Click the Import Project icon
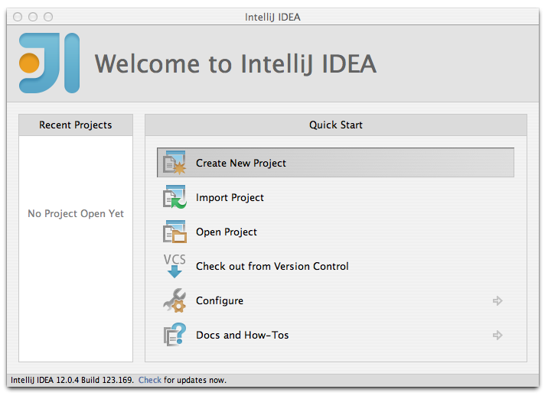Viewport: 548px width, 399px height. pyautogui.click(x=175, y=197)
